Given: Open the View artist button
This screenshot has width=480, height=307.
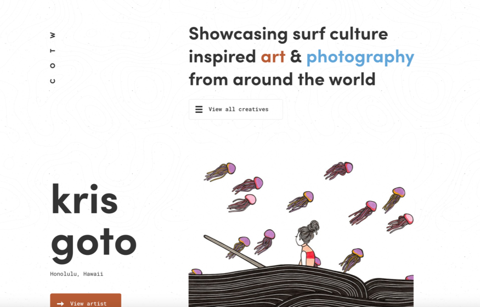Looking at the screenshot, I should pos(86,300).
